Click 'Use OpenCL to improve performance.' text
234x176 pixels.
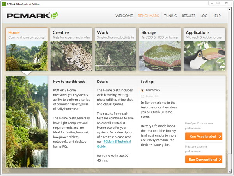[x=199, y=126]
